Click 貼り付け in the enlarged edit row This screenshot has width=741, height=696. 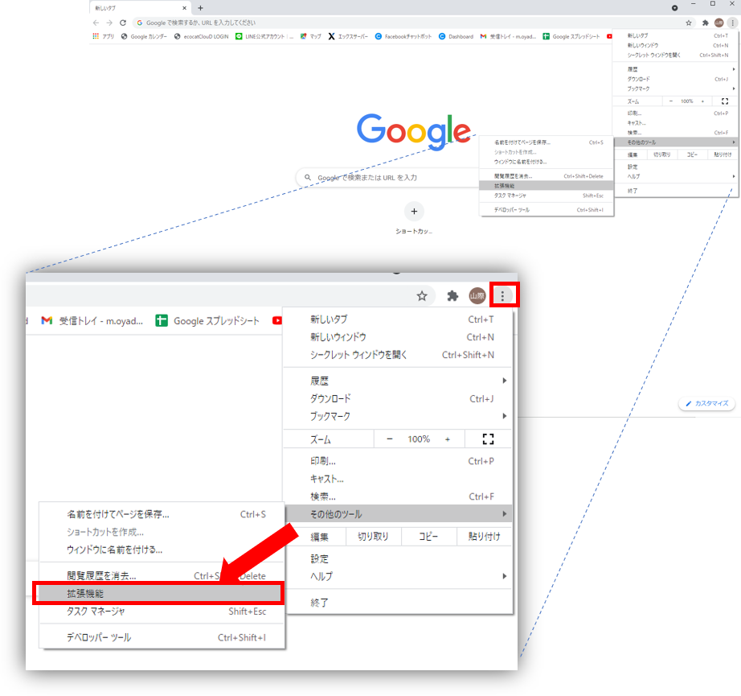click(485, 537)
